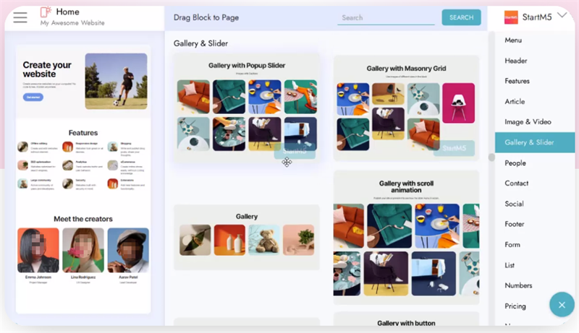Select the Article block category
579x333 pixels.
(x=515, y=101)
